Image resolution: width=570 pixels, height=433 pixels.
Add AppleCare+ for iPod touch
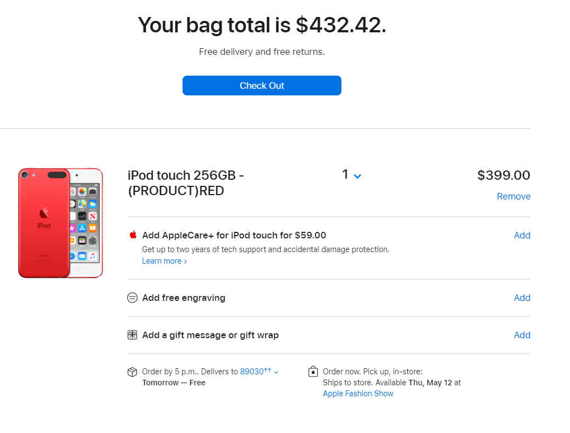tap(522, 235)
